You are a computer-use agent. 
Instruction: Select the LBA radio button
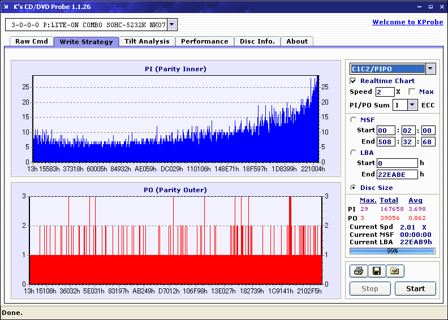click(354, 152)
